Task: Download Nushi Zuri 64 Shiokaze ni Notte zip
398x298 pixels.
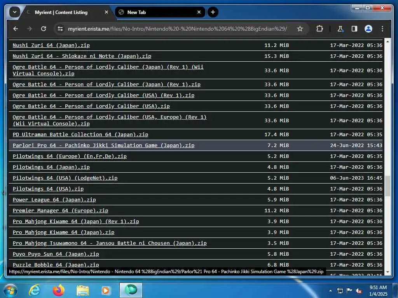Action: (x=82, y=56)
